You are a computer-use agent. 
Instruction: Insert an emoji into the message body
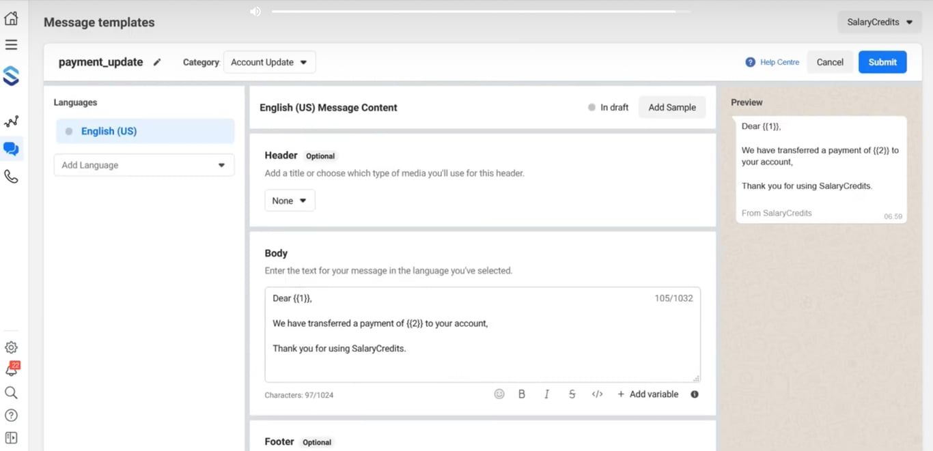click(x=499, y=394)
